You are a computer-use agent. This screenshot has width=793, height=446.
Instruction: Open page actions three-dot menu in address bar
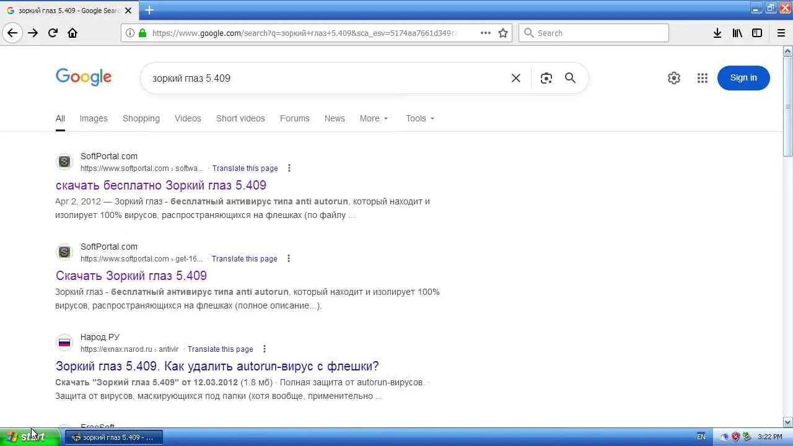[x=486, y=33]
